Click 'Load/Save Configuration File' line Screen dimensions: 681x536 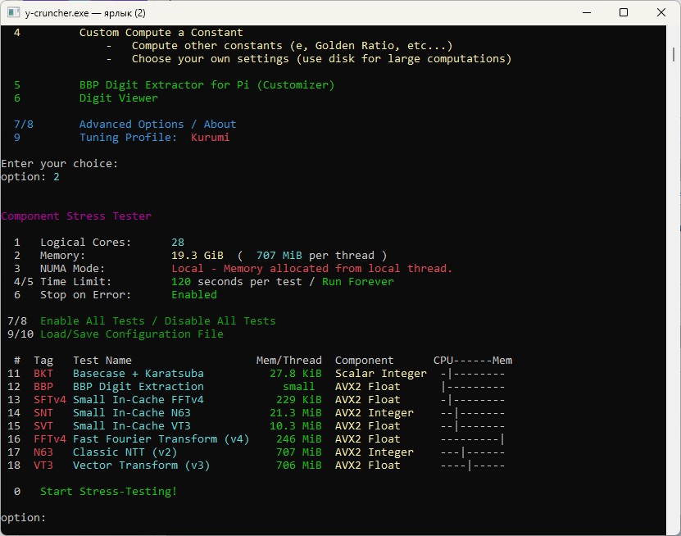(x=132, y=334)
